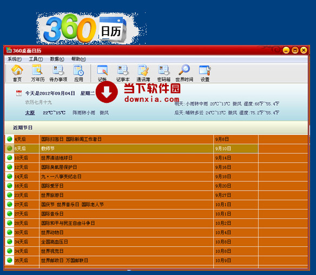Open the 通讯簿 address book tool

pos(143,73)
